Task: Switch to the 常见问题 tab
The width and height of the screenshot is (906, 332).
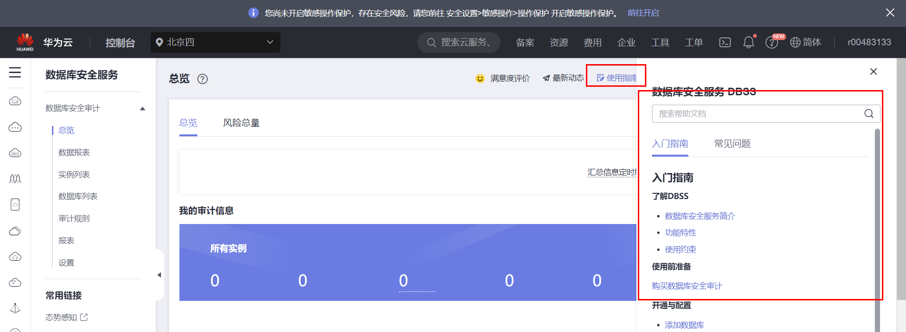Action: [732, 144]
